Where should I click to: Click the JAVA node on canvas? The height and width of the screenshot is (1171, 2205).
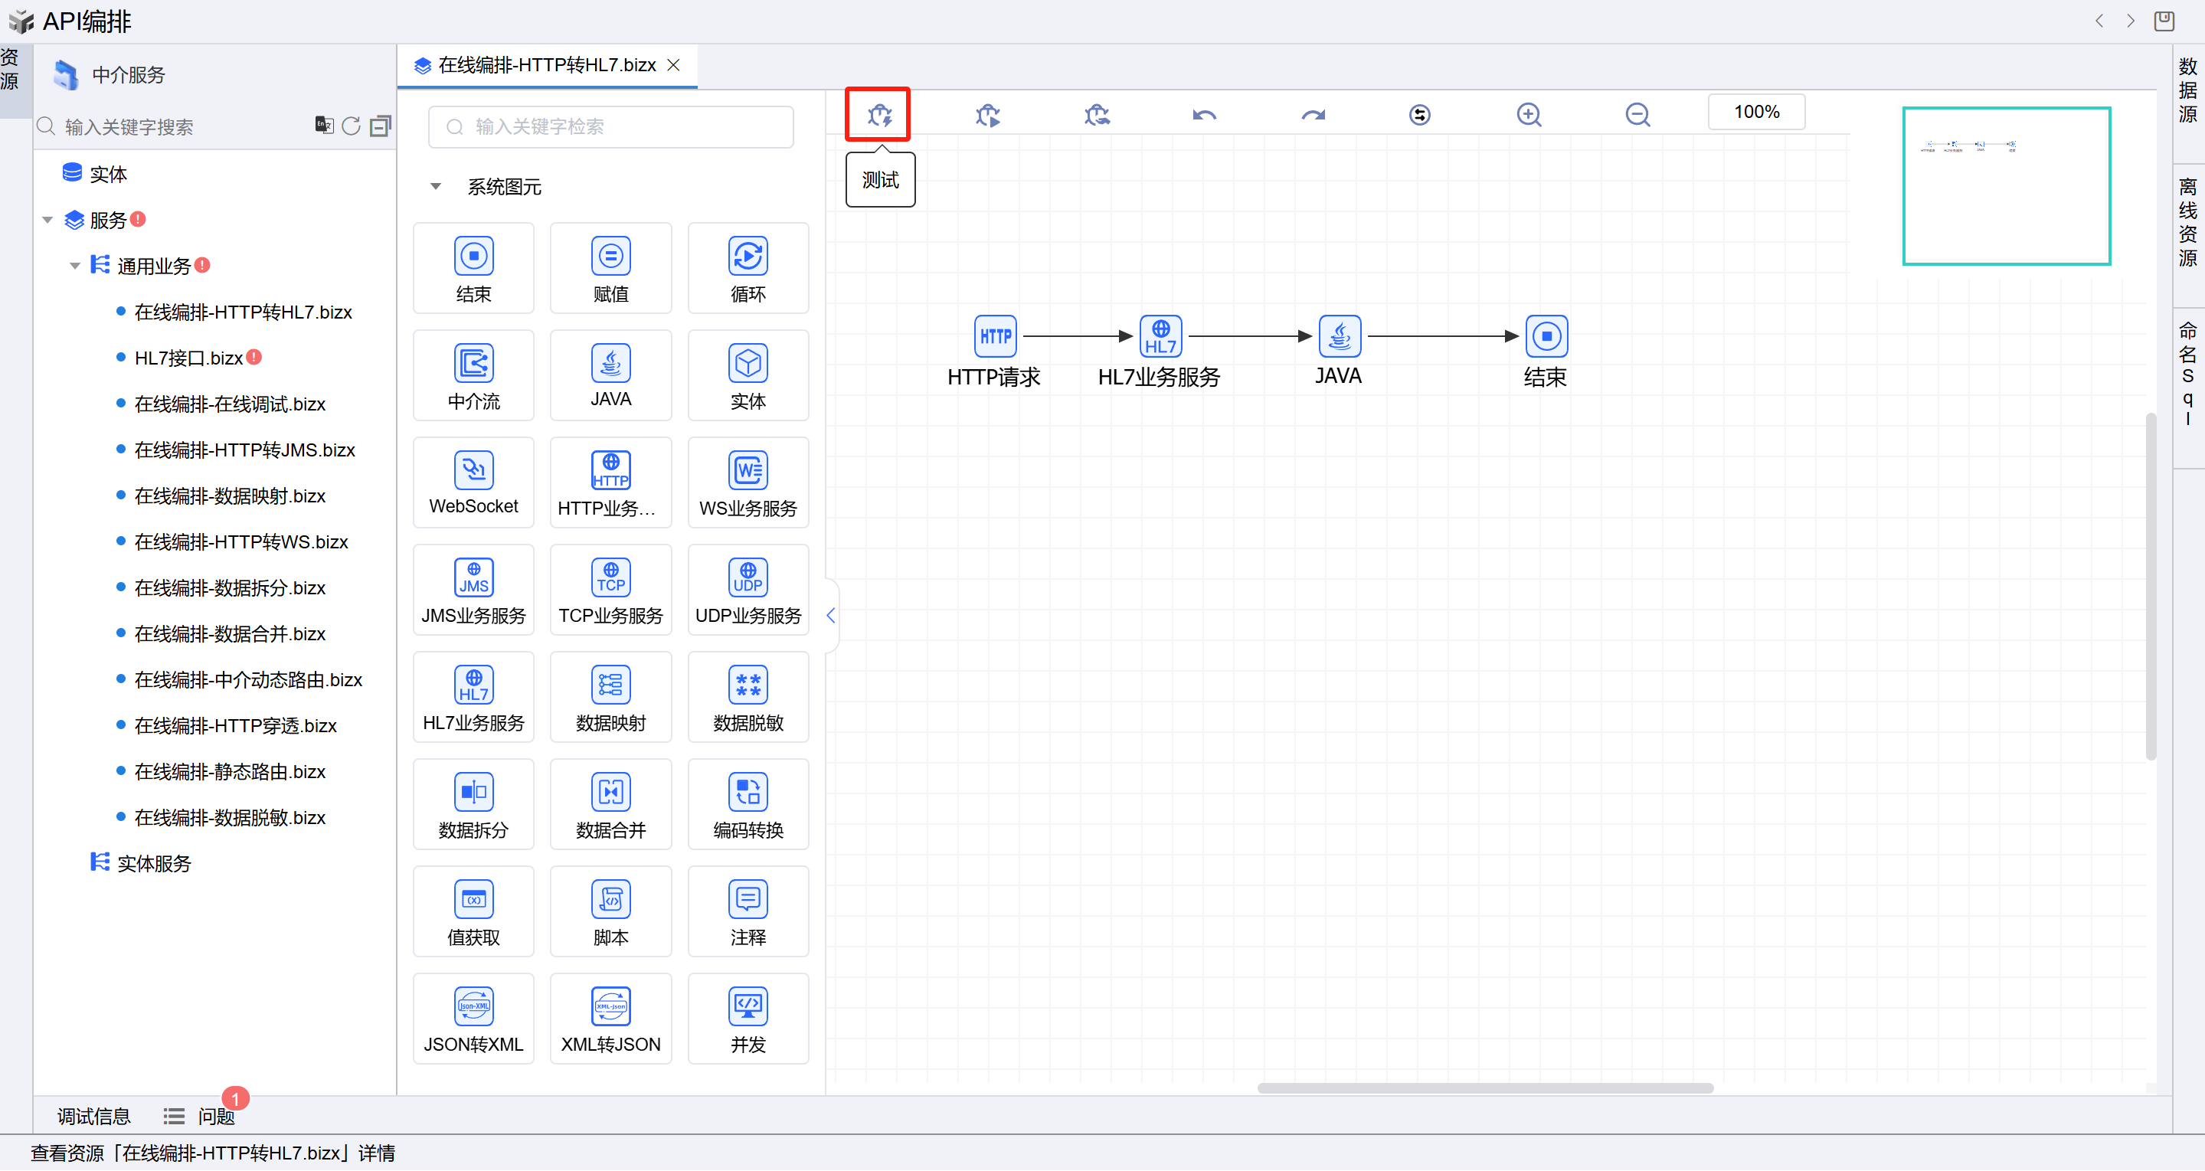point(1339,336)
